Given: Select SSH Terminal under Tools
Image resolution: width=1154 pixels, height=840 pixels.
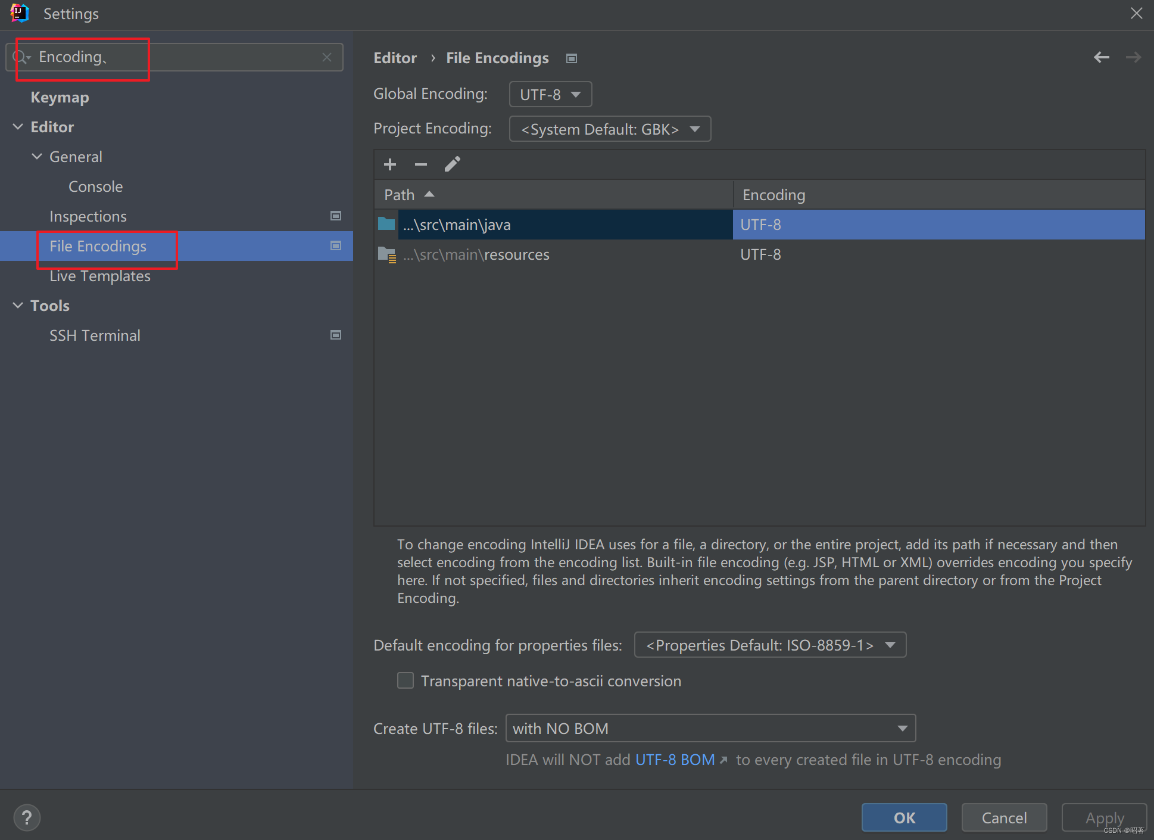Looking at the screenshot, I should click(95, 335).
